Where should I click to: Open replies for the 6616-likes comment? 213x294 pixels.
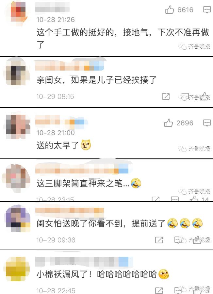[x=207, y=9]
